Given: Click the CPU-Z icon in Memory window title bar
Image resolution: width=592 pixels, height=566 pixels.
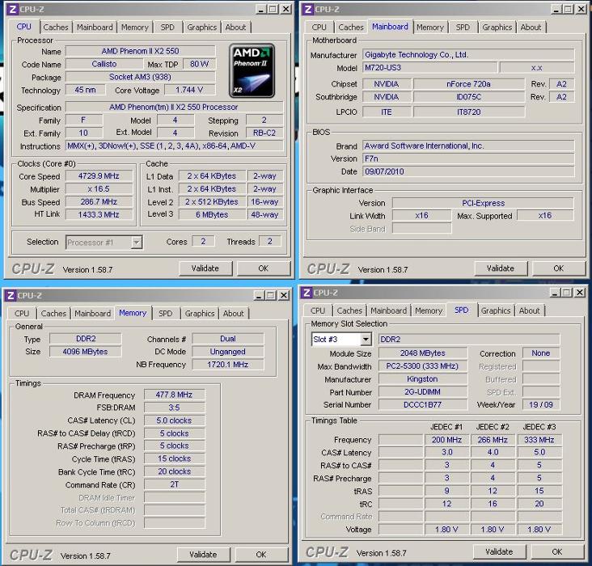Looking at the screenshot, I should tap(11, 295).
